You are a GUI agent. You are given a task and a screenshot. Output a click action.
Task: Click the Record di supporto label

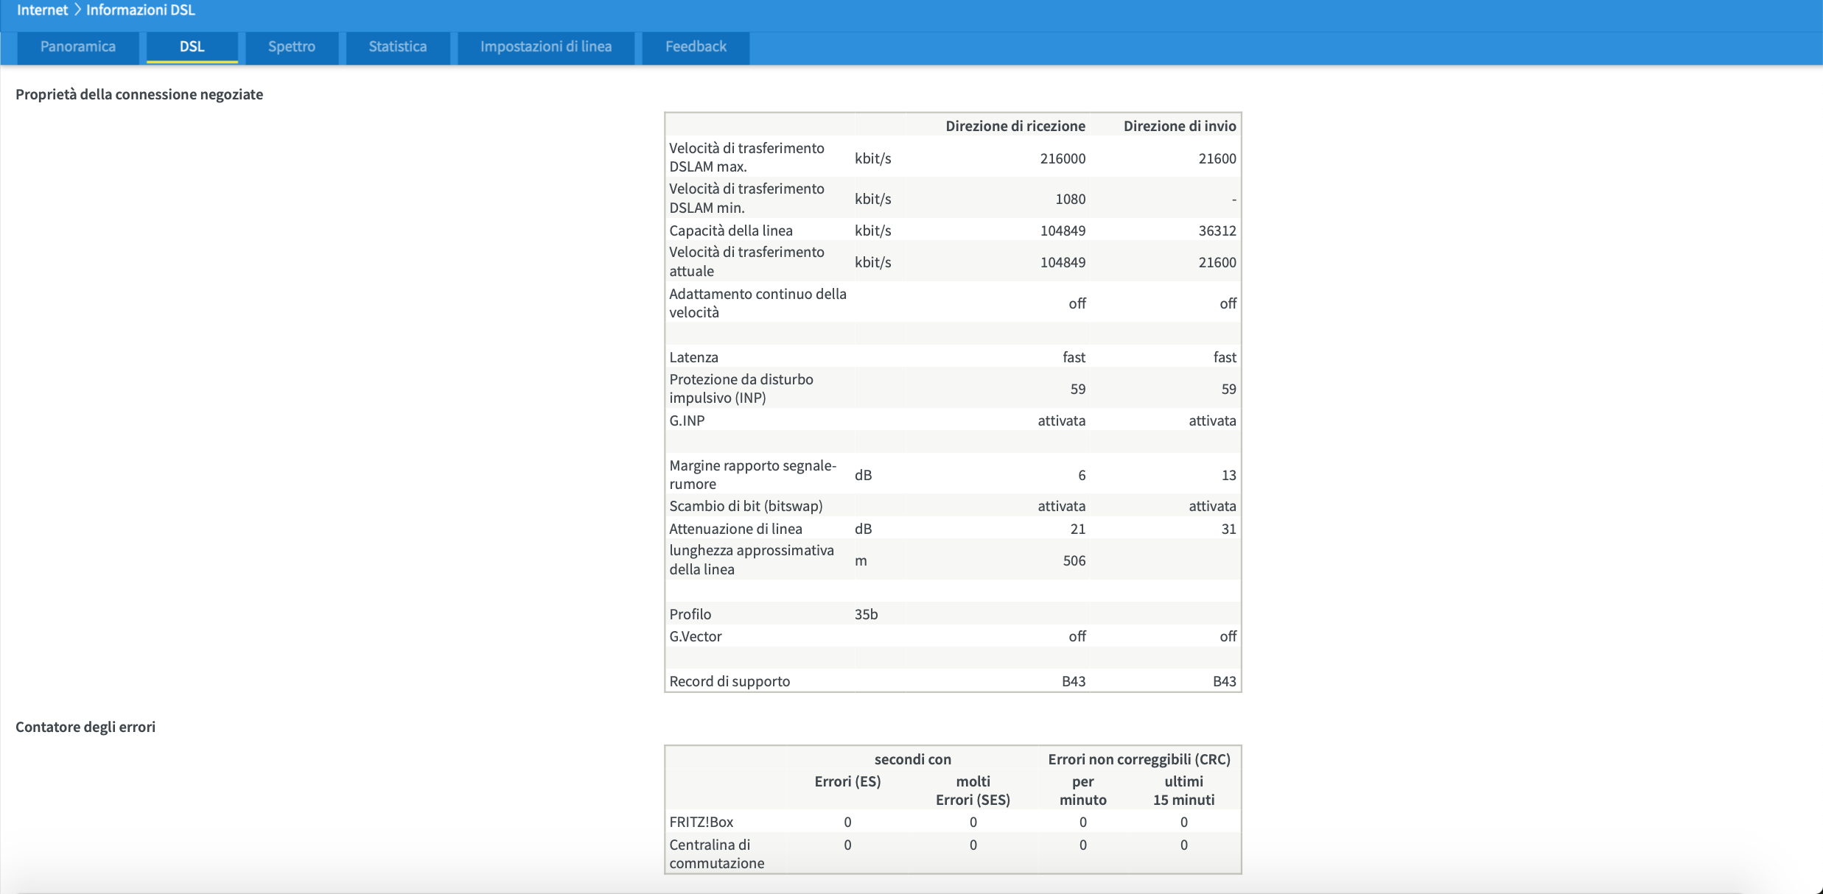[x=729, y=681]
